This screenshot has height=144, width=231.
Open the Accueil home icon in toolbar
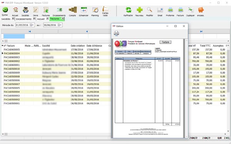pos(15,10)
